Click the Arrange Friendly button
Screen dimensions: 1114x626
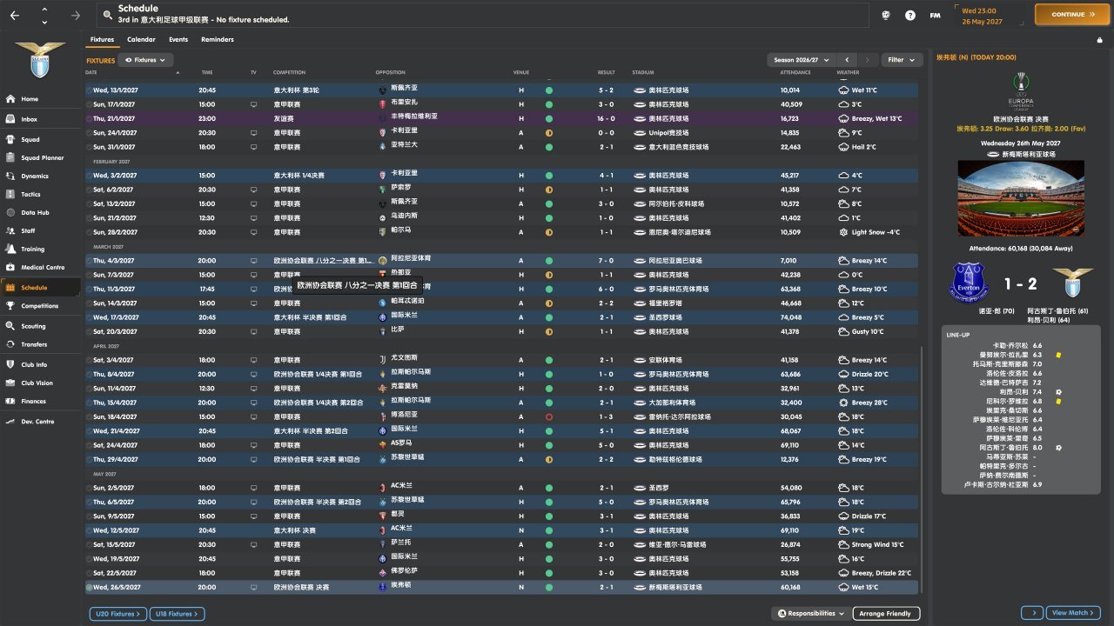885,614
